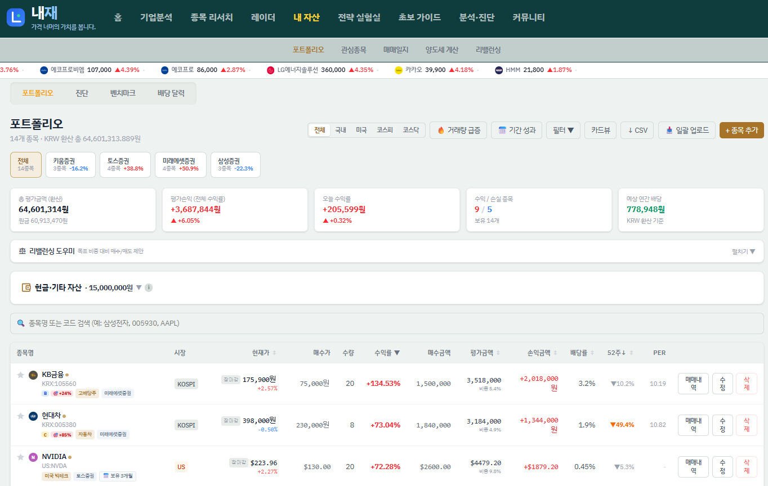This screenshot has height=486, width=768.
Task: Focus the 종목명 또는 코드 search field
Action: click(387, 323)
